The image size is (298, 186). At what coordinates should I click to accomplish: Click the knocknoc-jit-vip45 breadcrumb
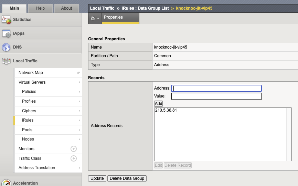[194, 8]
